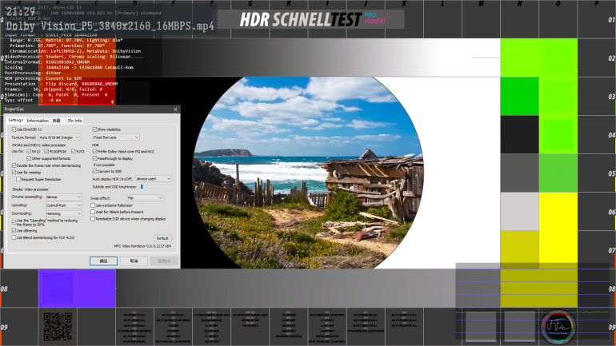Switch to the Information tab

pos(38,121)
